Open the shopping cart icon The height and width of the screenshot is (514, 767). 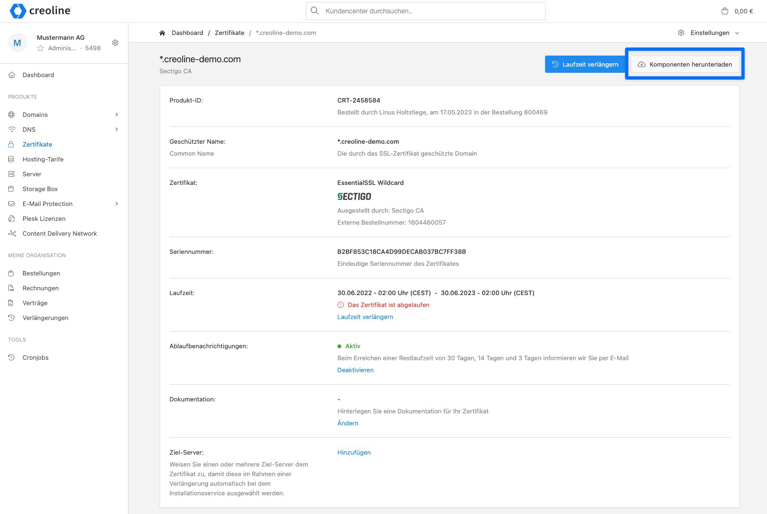coord(725,11)
